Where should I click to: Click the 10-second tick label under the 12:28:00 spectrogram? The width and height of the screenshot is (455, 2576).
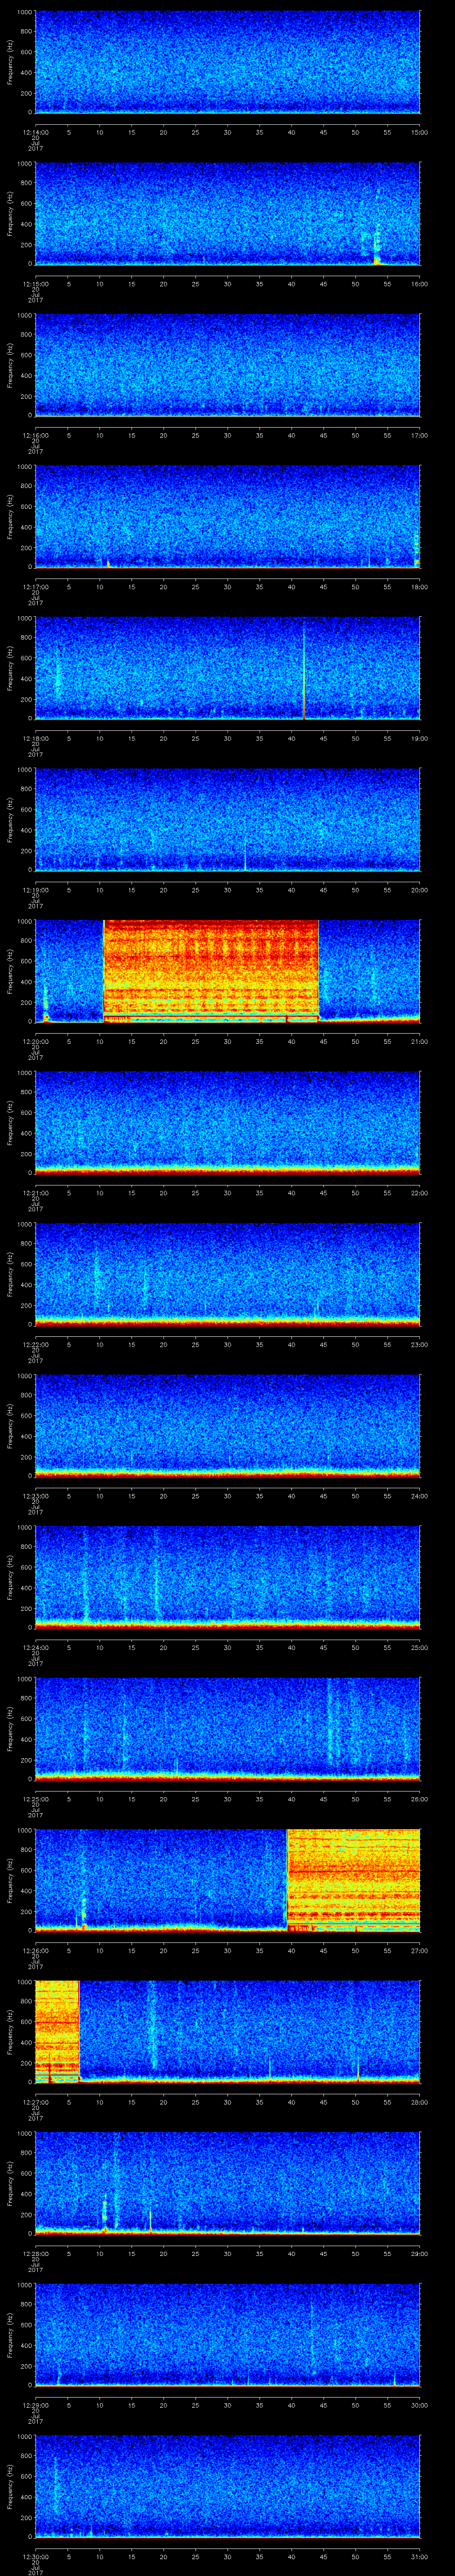point(99,2253)
